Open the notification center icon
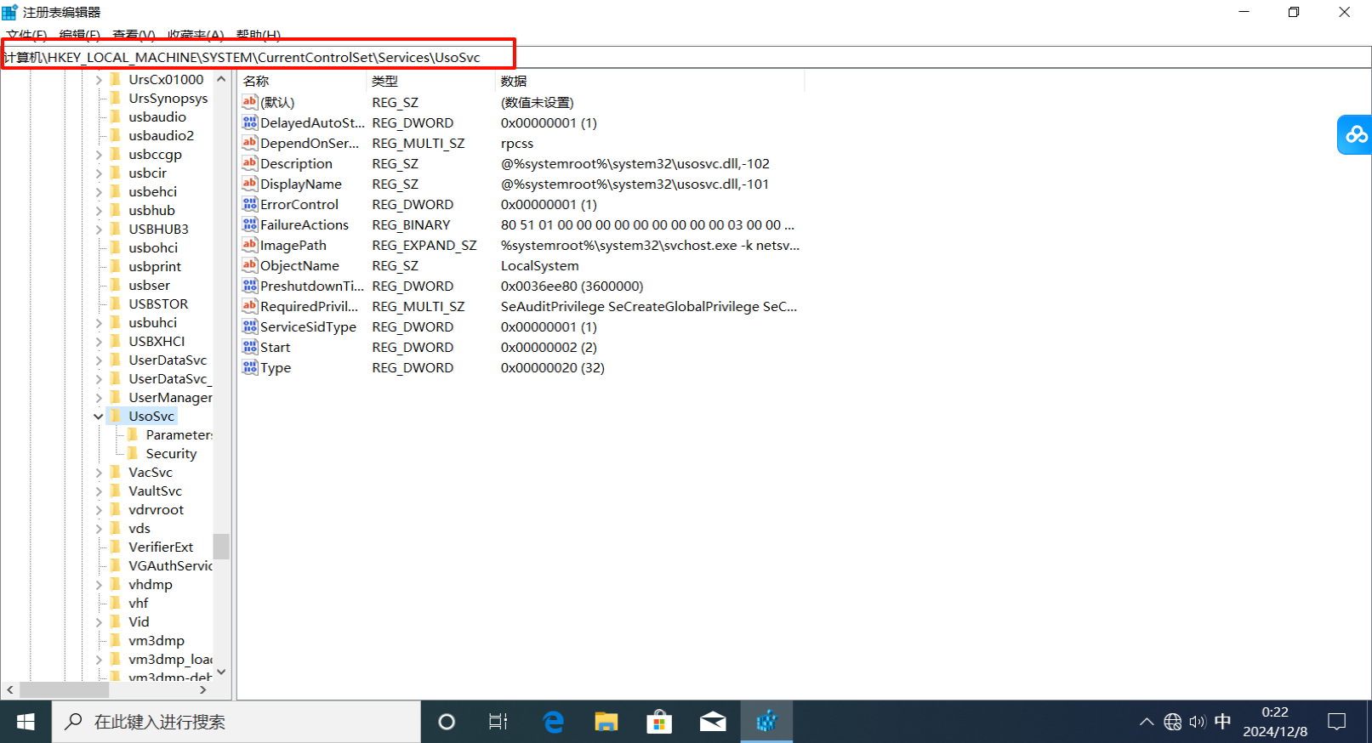1372x743 pixels. [1337, 722]
